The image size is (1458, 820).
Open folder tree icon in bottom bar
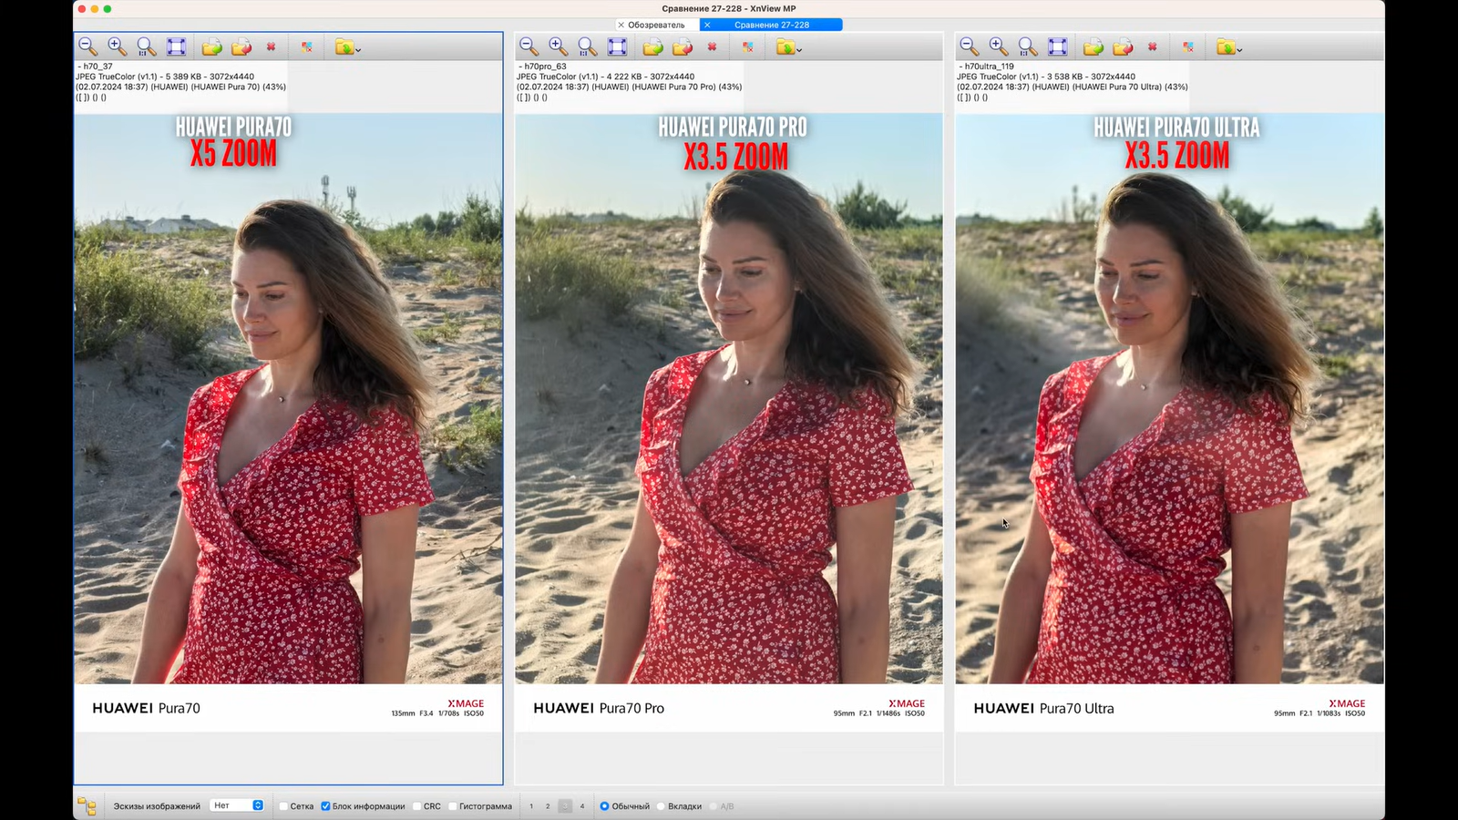point(87,806)
